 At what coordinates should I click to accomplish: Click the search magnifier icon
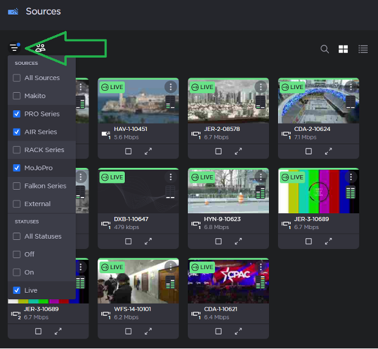pos(325,49)
